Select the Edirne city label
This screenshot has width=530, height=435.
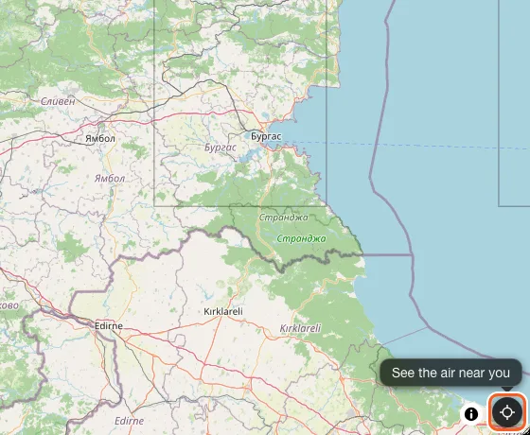(x=109, y=326)
